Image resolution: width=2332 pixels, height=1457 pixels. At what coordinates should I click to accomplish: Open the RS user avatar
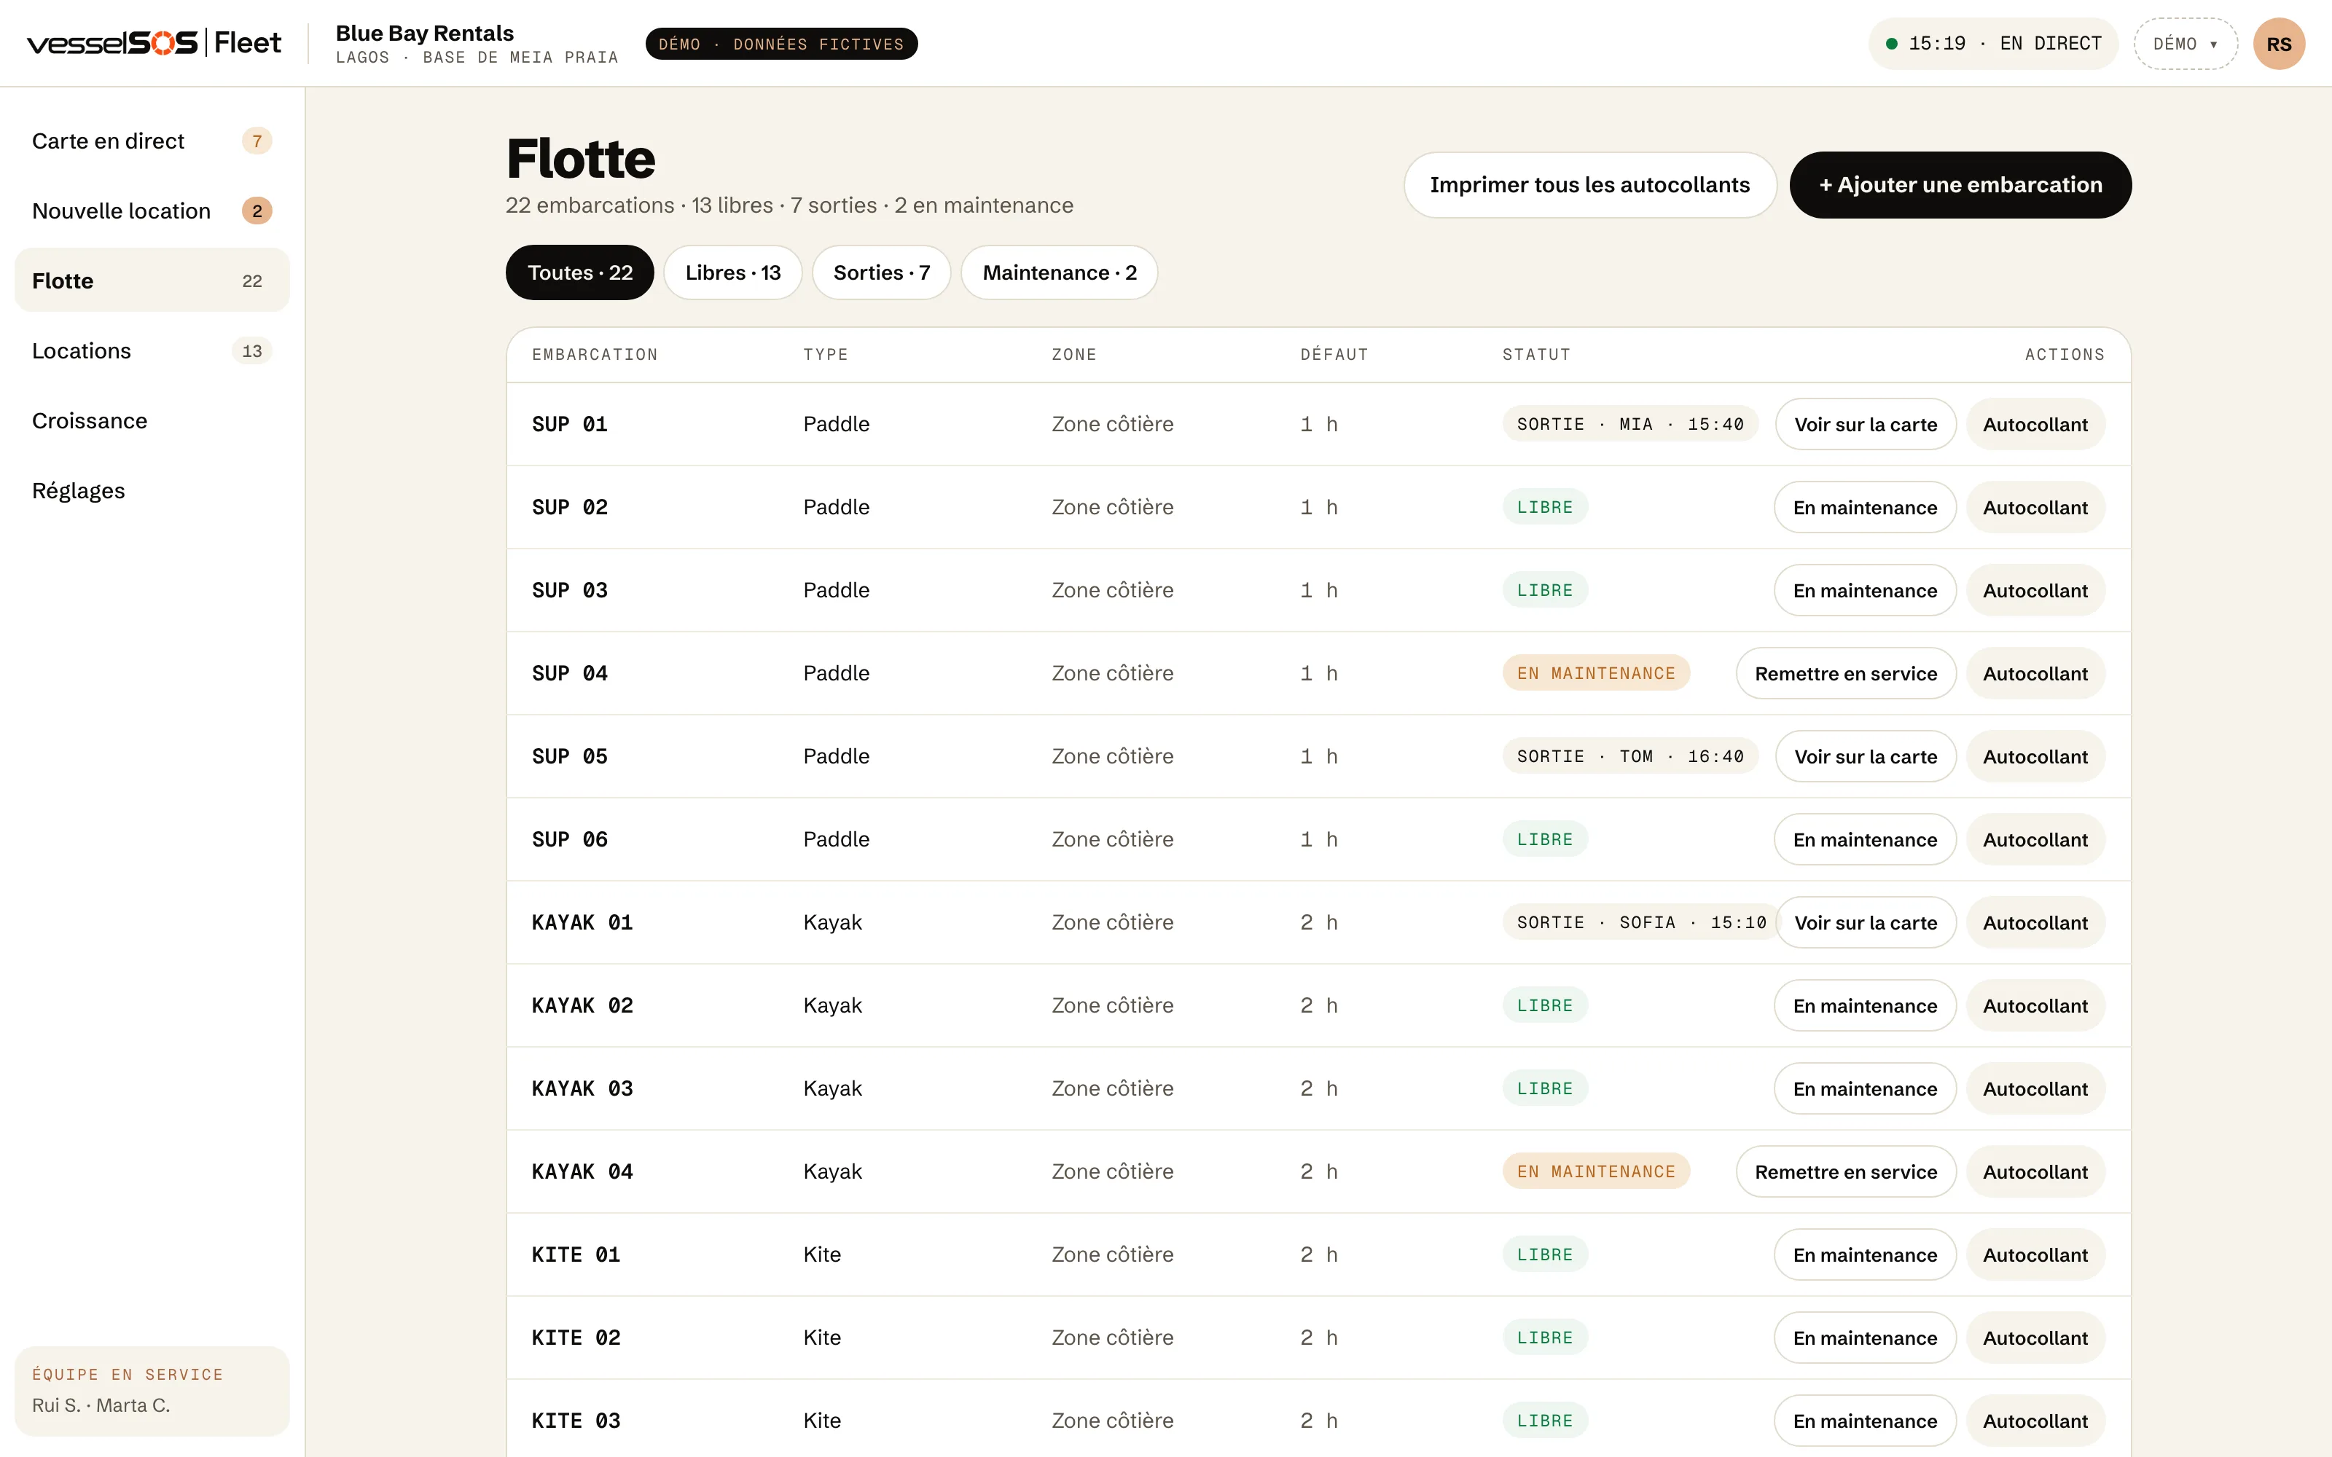(x=2279, y=44)
